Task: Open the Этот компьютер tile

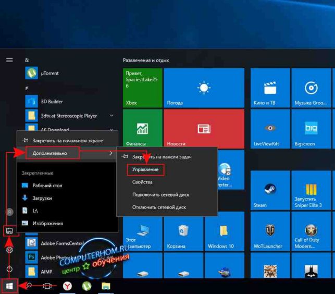Action: click(143, 234)
